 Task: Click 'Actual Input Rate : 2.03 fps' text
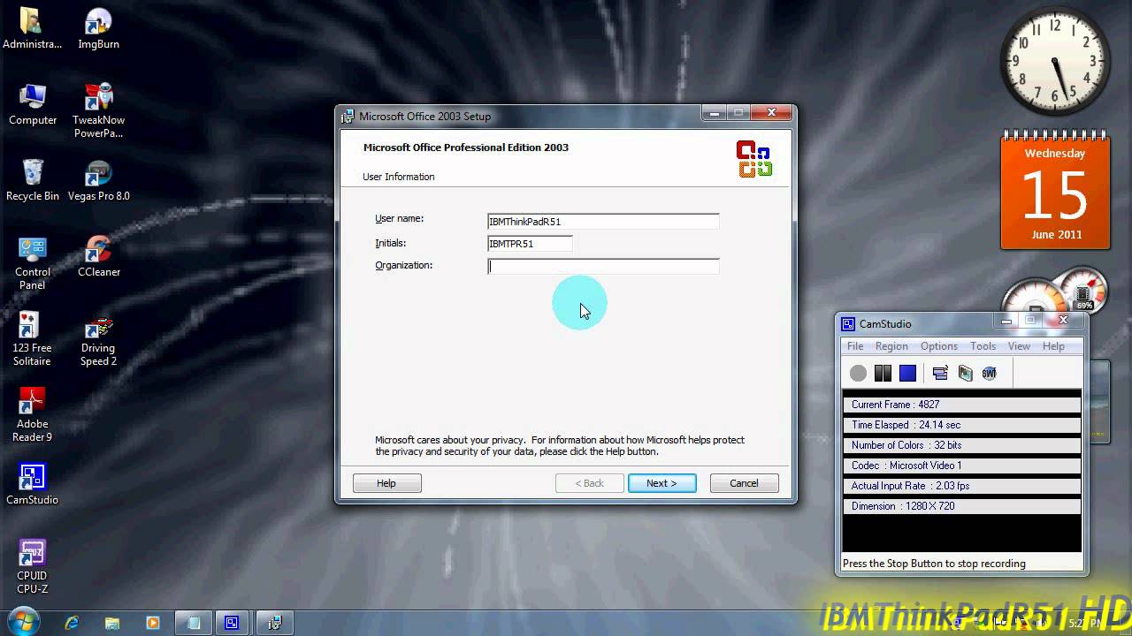tap(913, 486)
